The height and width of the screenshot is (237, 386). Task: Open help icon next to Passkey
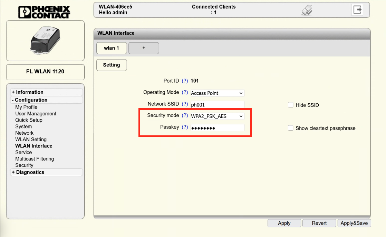(185, 127)
